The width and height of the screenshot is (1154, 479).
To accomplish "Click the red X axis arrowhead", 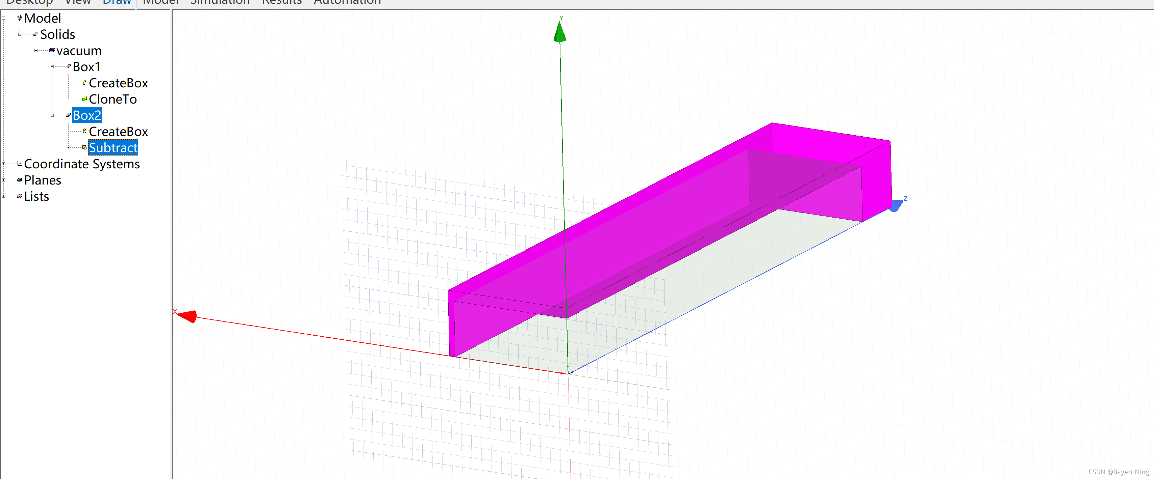I will [x=187, y=316].
